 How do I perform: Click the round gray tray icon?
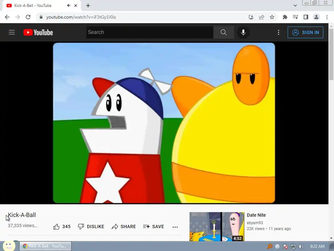(x=277, y=246)
